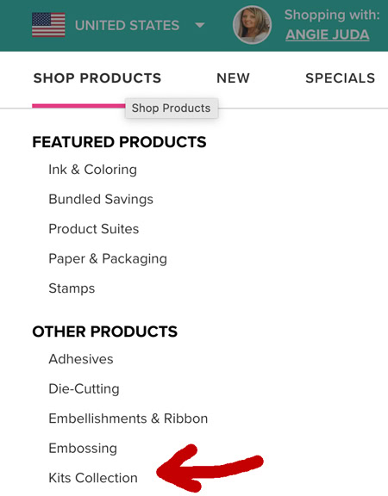Screen dimensions: 388x496
Task: Open the Die-Cutting category
Action: tap(84, 388)
